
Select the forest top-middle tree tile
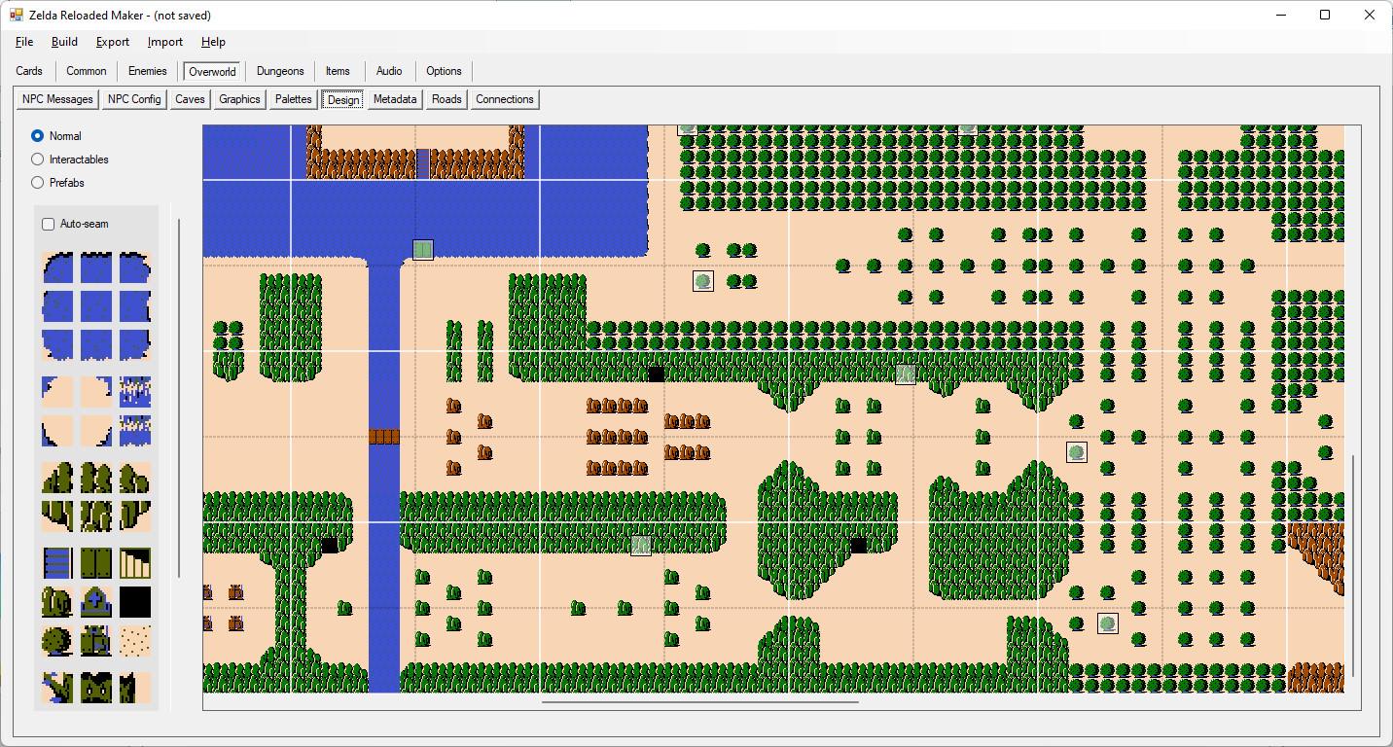96,478
